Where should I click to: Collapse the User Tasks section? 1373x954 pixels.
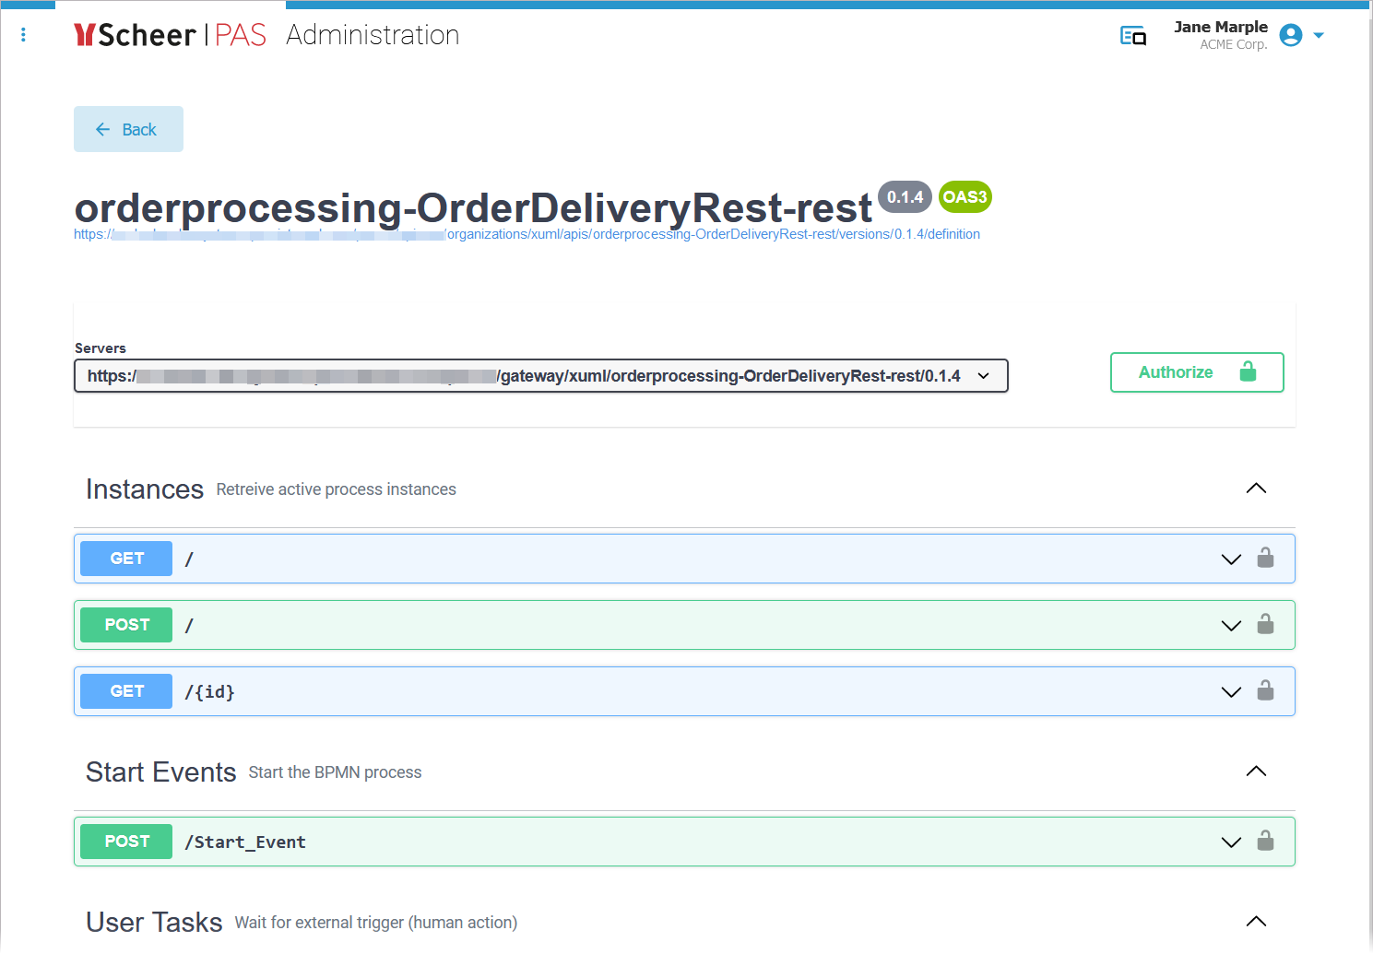tap(1256, 921)
